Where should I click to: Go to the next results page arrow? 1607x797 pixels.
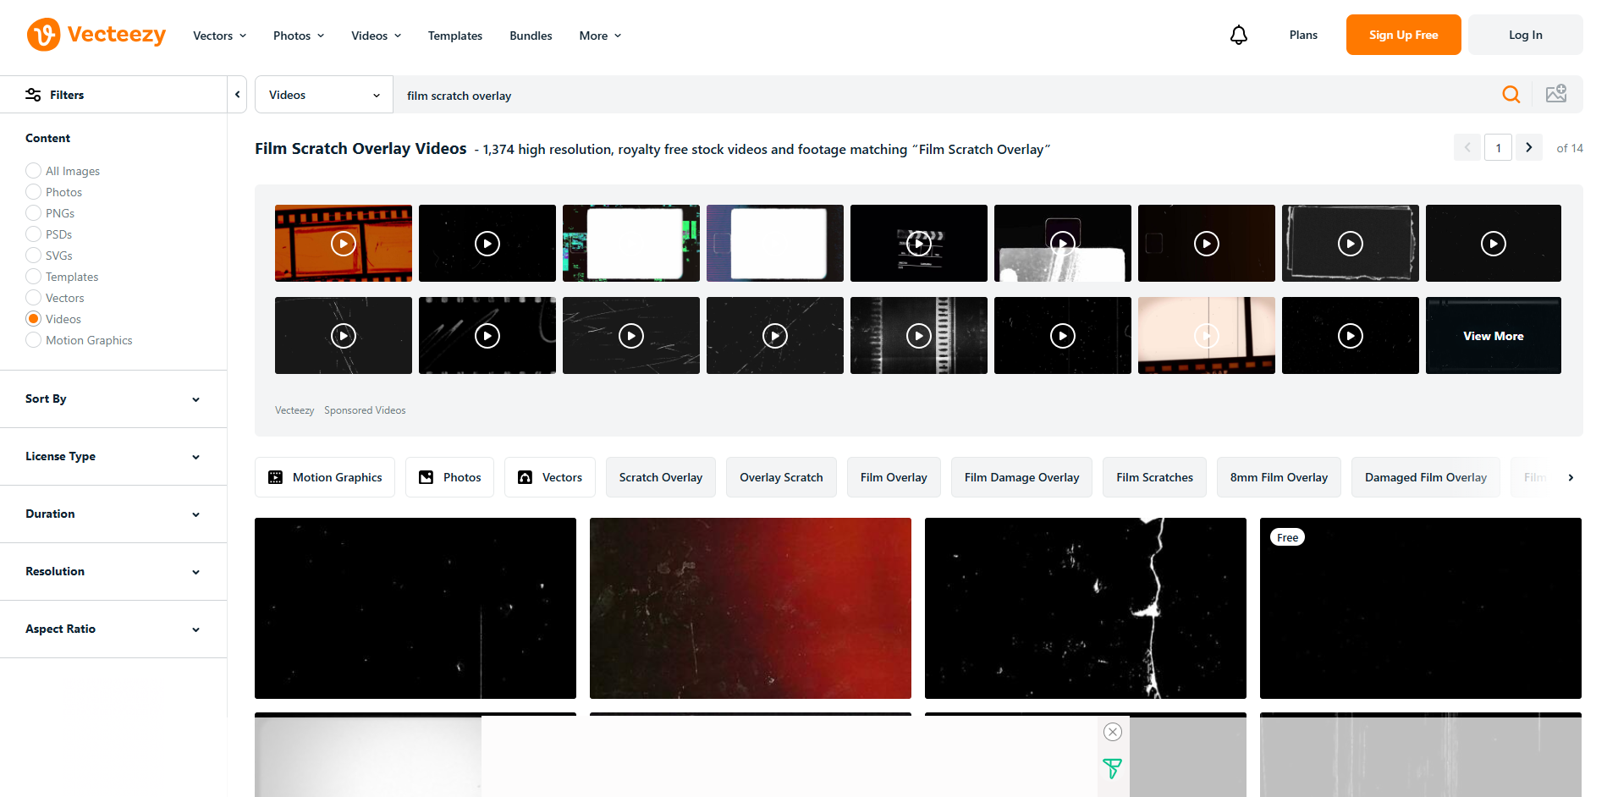click(1529, 147)
